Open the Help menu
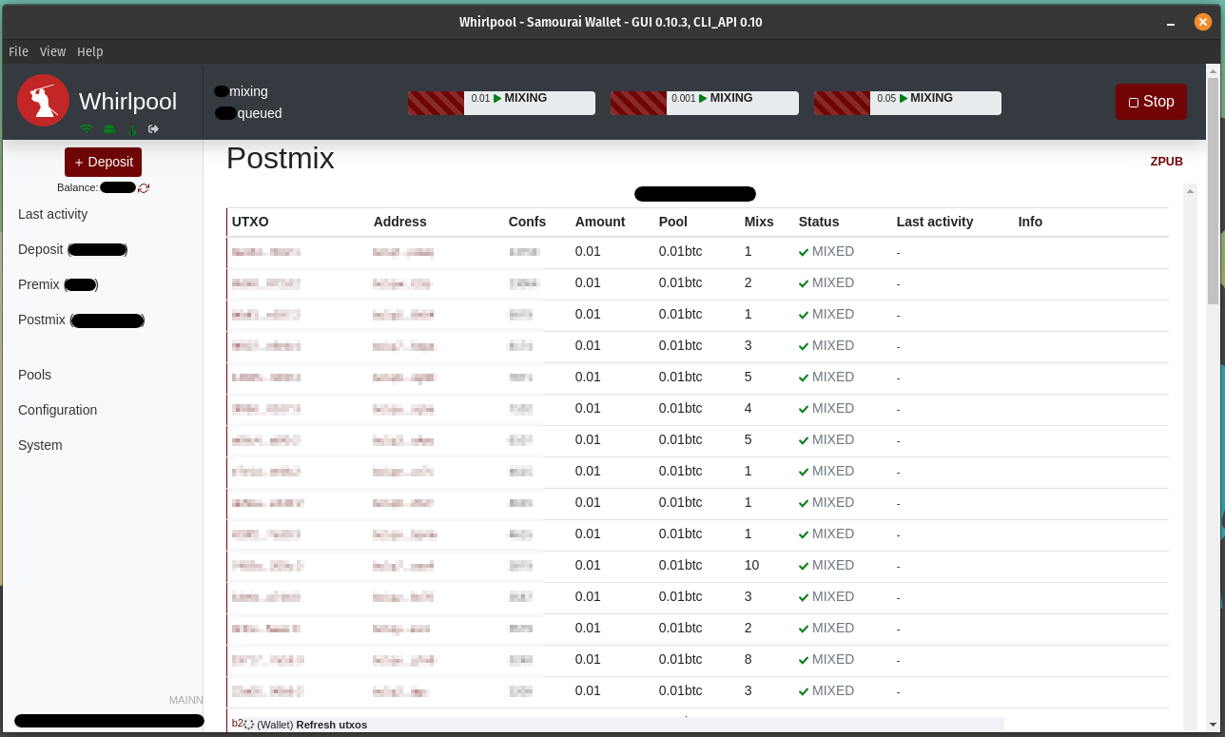Screen dimensions: 1225x737 (x=90, y=51)
